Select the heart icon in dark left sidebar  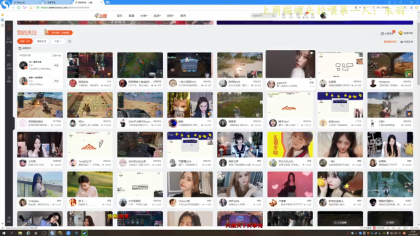pos(9,27)
